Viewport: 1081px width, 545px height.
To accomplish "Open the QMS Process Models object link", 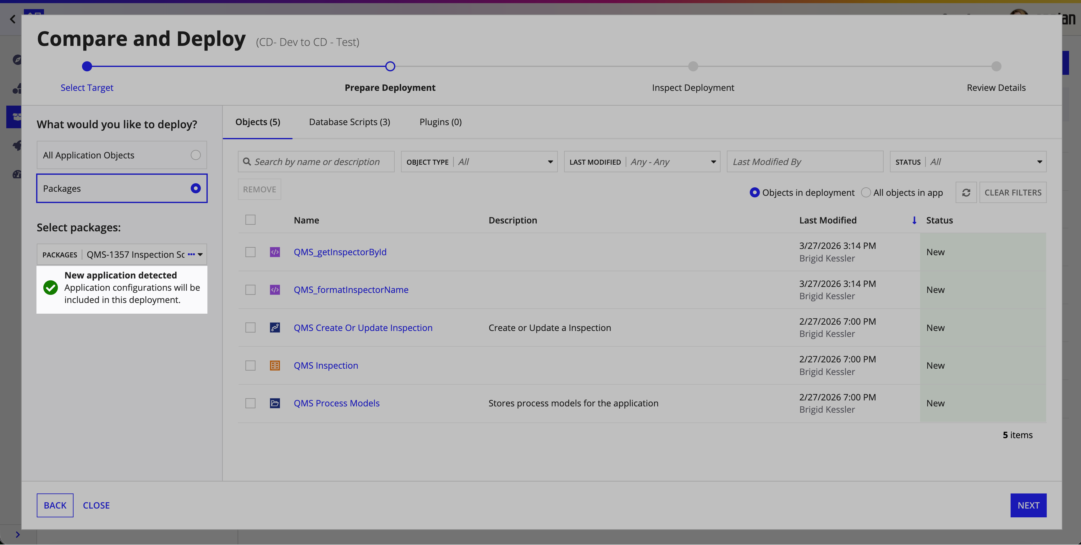I will click(x=337, y=403).
